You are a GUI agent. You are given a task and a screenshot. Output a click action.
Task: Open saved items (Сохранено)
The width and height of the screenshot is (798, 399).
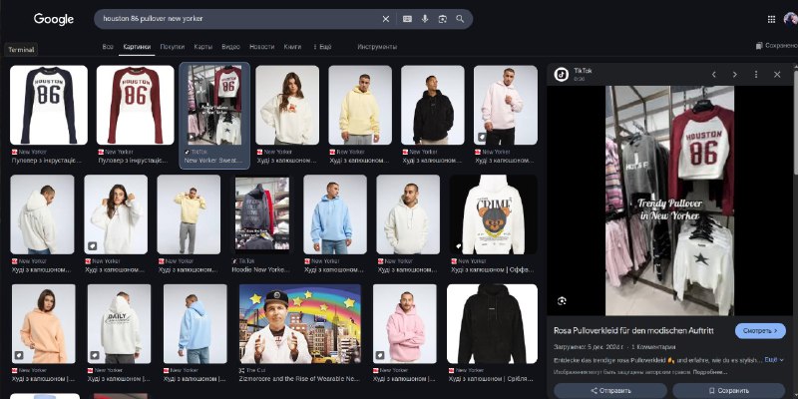[x=777, y=46]
